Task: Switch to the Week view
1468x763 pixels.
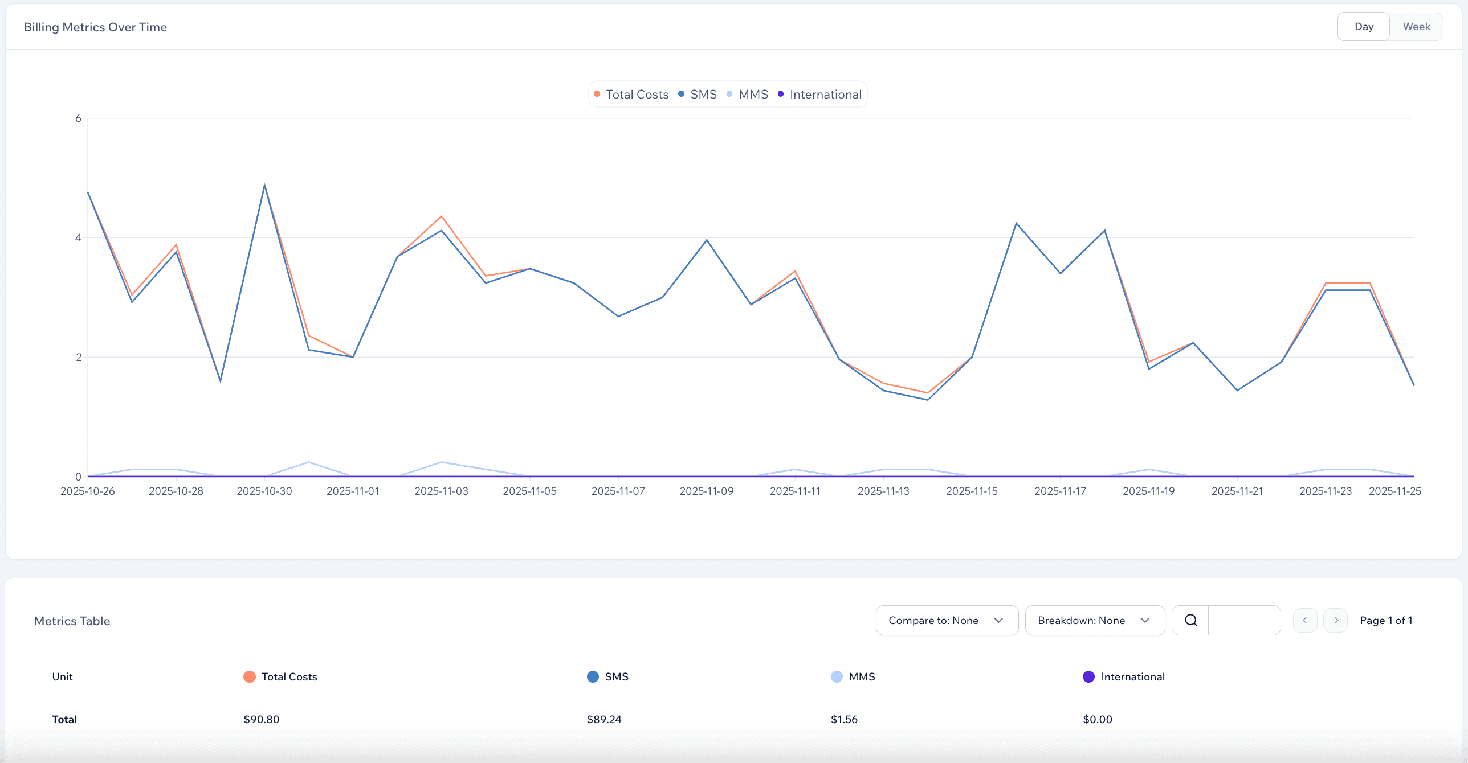Action: [x=1417, y=26]
